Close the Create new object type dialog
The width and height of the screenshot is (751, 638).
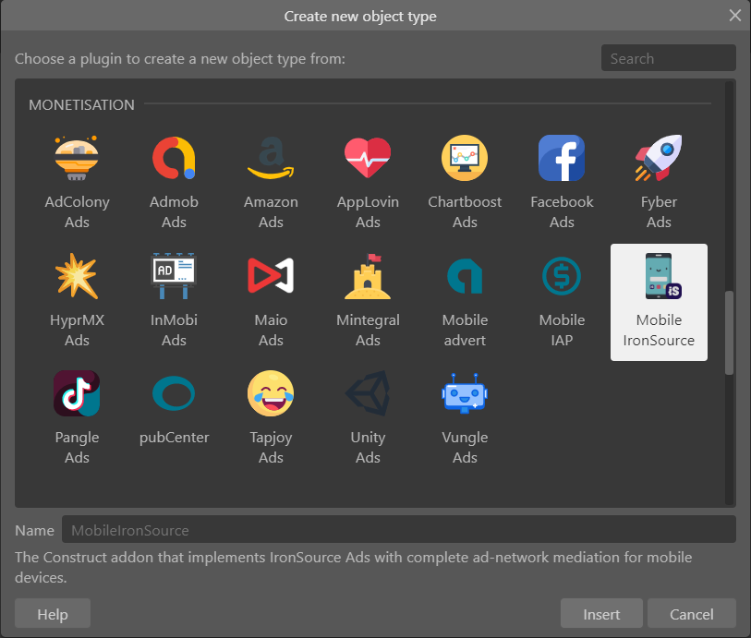(735, 16)
